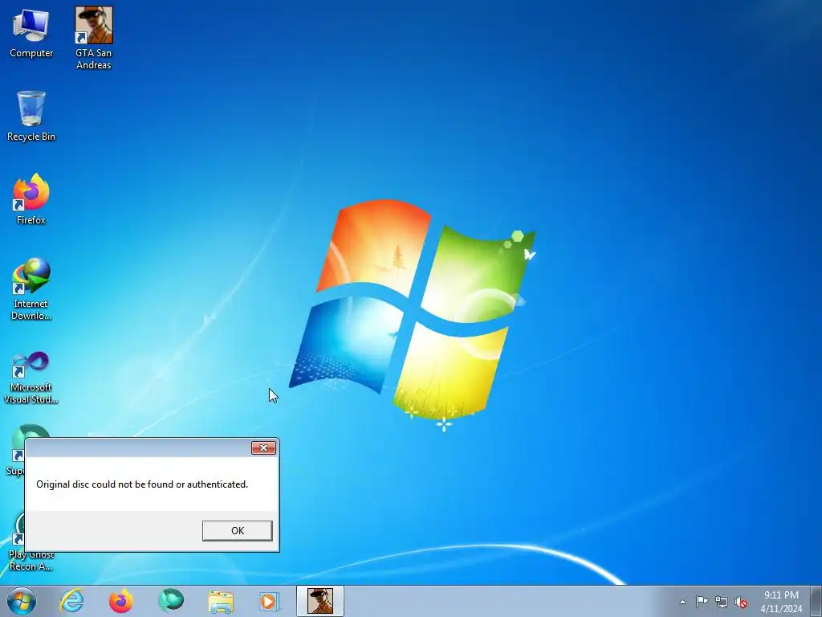Show hidden system tray icons
The width and height of the screenshot is (822, 617).
coord(682,602)
